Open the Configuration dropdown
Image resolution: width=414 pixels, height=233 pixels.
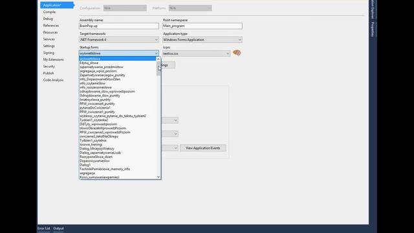[125, 8]
